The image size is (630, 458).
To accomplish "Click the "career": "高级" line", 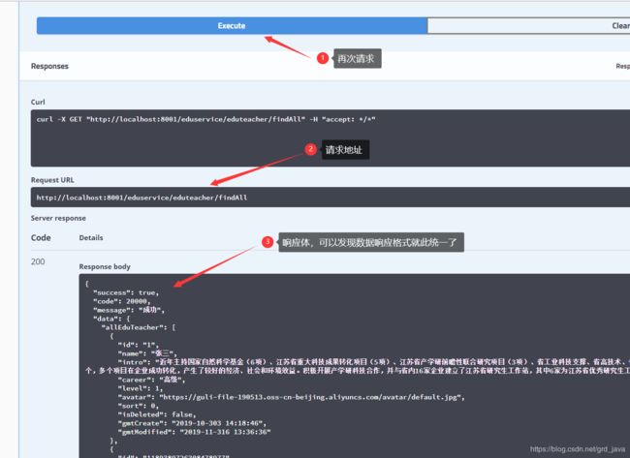I will (151, 380).
